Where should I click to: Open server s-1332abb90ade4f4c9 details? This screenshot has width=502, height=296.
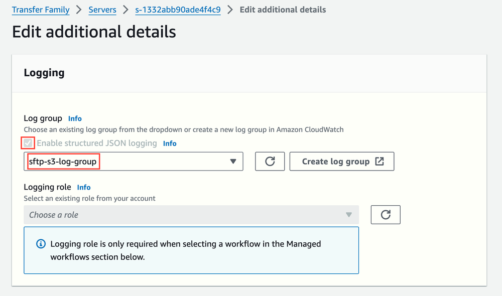coord(178,10)
